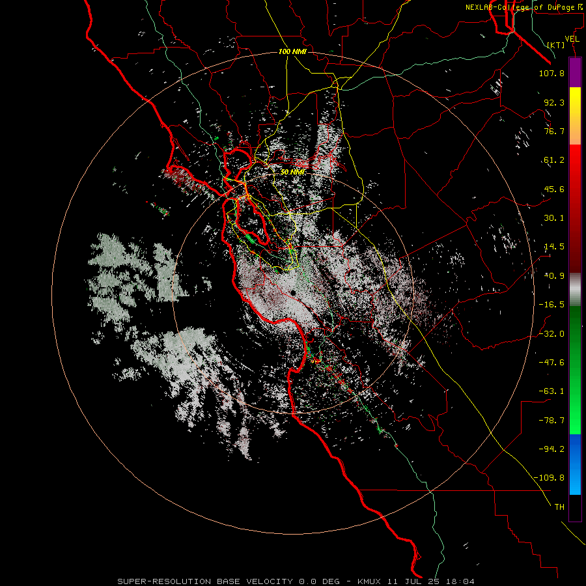Select the -16.5 legend value
586x586 pixels.
[x=551, y=305]
